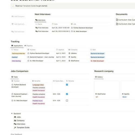Select the Table tab in Jobs Comparison

point(15,77)
